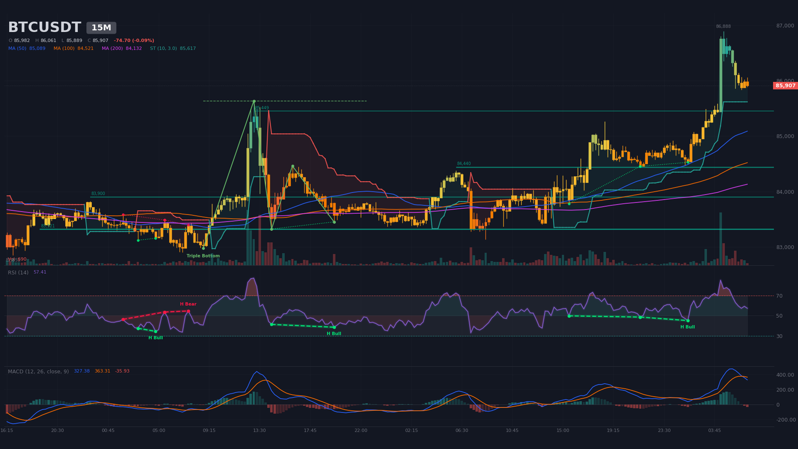Click the H Bull label near 01:30
Screen dimensions: 798x449
(688, 327)
